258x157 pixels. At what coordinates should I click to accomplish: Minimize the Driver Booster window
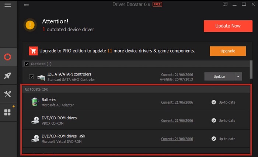[234, 4]
